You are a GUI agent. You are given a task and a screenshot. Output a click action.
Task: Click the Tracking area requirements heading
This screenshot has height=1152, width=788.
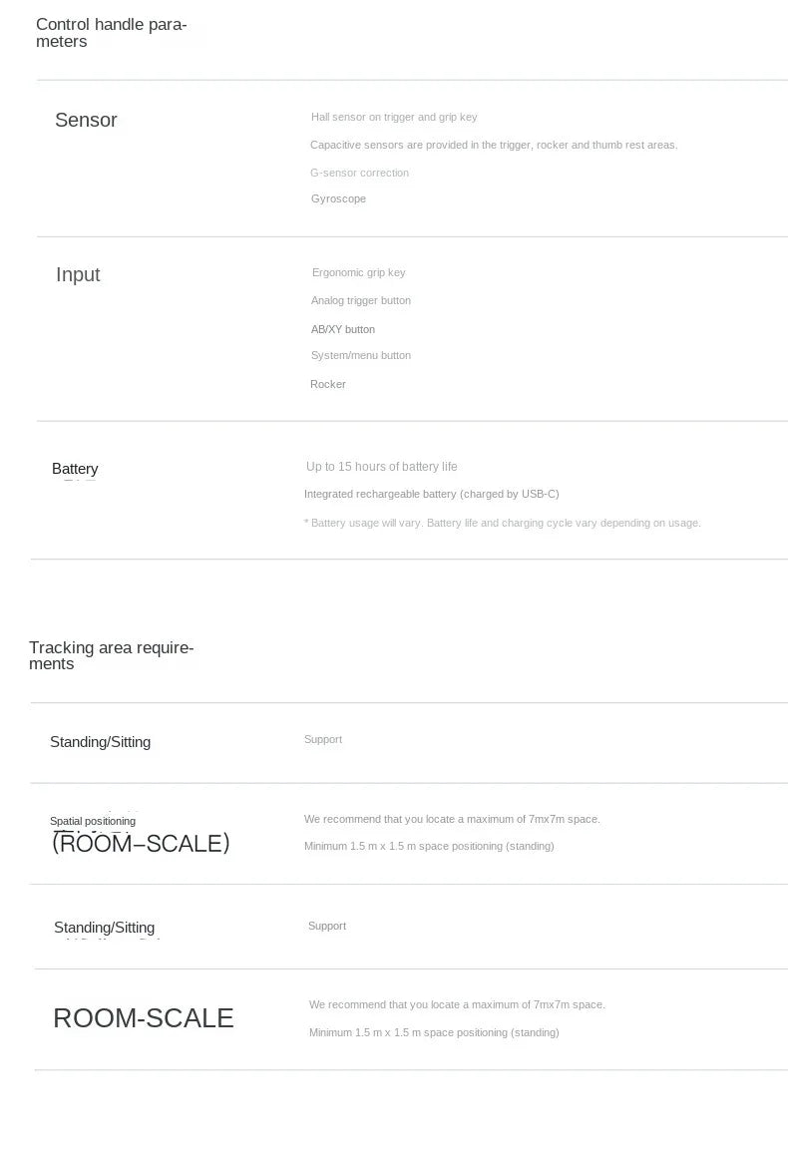111,655
